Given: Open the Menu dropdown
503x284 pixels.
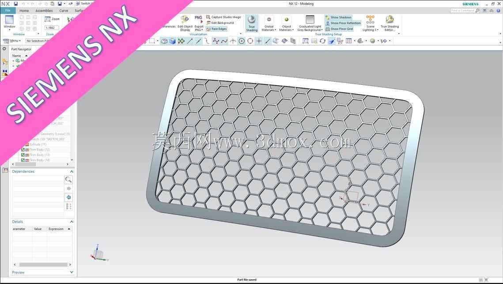Looking at the screenshot, I should (12, 41).
